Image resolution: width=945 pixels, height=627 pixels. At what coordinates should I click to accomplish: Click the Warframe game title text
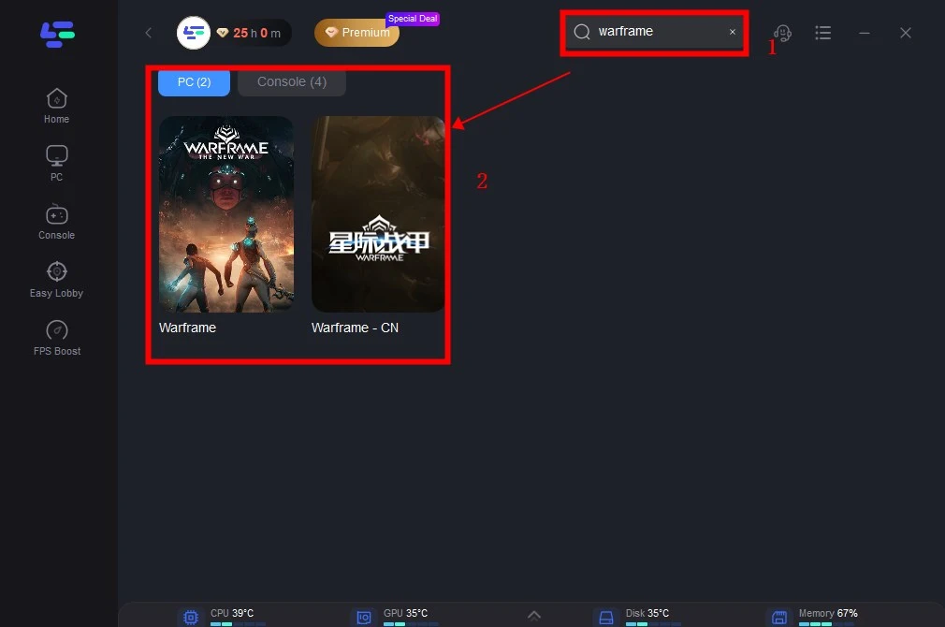pyautogui.click(x=187, y=328)
